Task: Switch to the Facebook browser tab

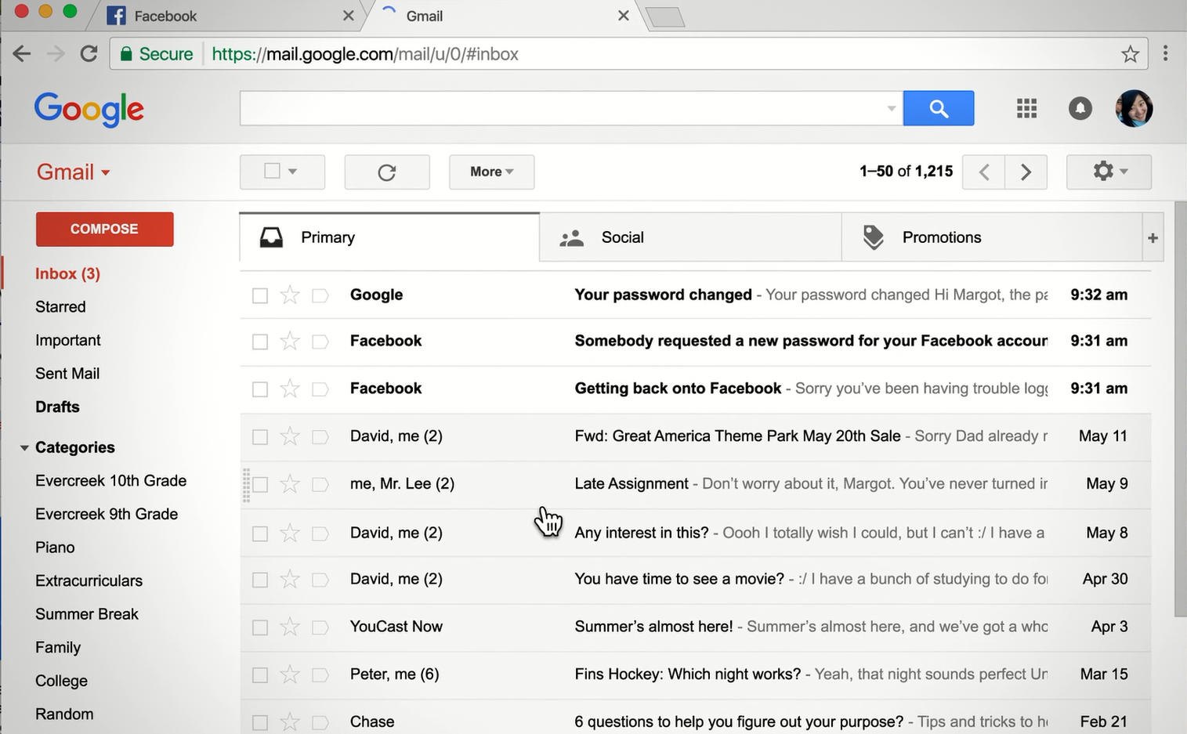Action: pyautogui.click(x=165, y=15)
